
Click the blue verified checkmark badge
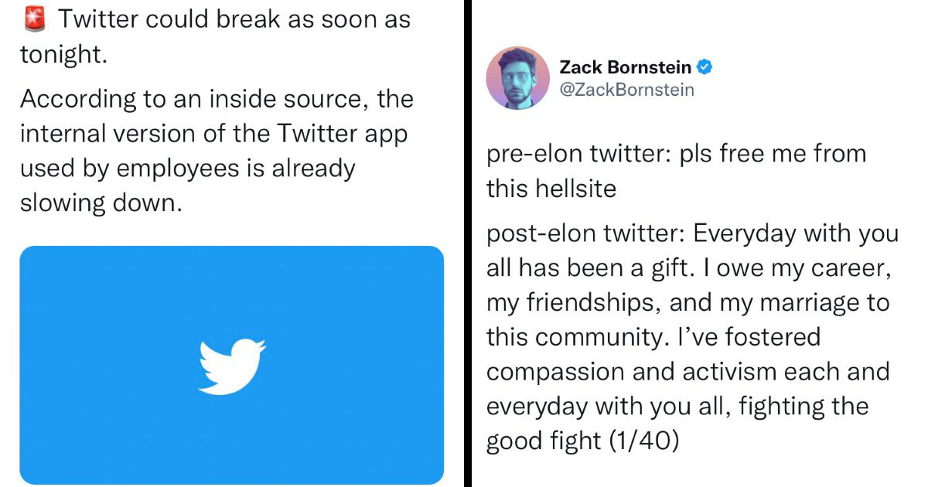point(705,67)
